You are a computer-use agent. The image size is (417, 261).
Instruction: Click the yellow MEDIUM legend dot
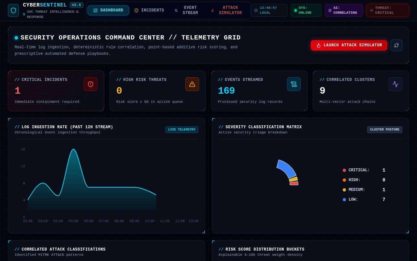[x=344, y=190]
